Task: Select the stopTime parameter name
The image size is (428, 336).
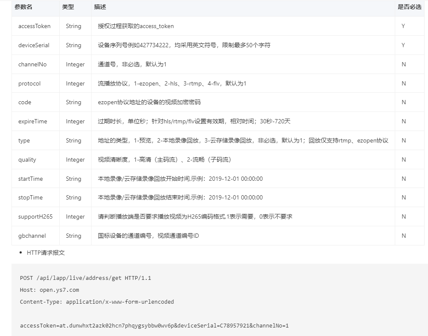Action: click(x=31, y=198)
